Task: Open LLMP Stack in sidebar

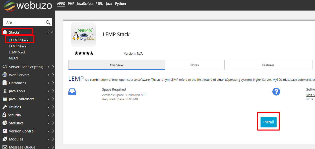Action: point(17,52)
